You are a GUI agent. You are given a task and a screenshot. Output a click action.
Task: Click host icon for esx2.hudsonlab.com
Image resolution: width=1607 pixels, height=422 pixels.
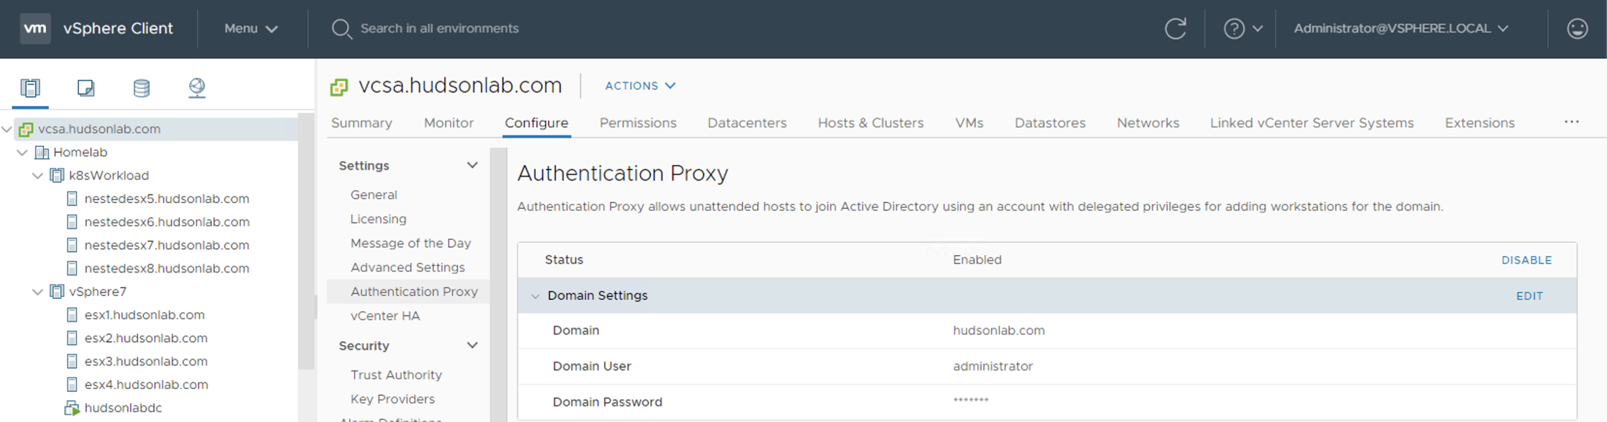(73, 338)
